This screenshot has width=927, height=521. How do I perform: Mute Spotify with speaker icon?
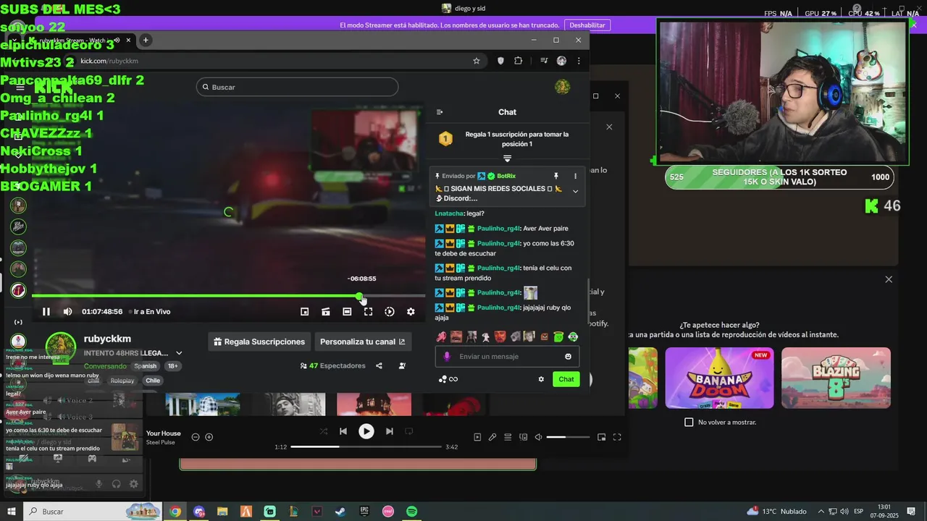coord(538,437)
